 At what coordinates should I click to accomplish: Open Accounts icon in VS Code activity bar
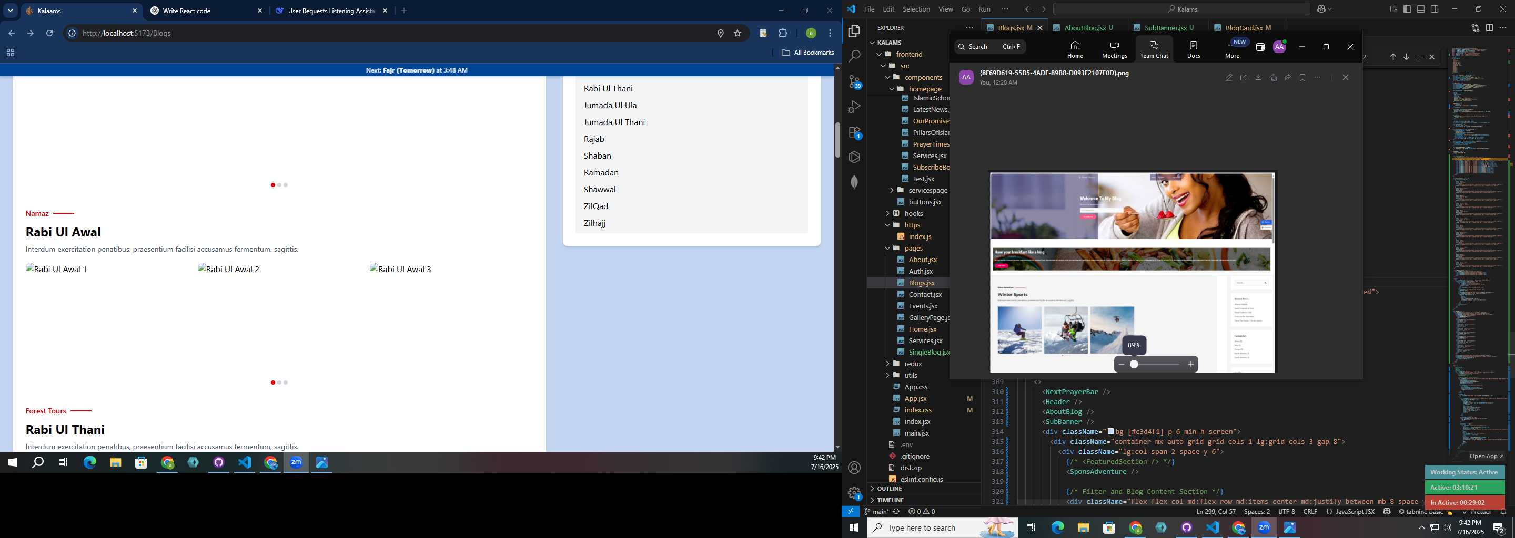854,468
